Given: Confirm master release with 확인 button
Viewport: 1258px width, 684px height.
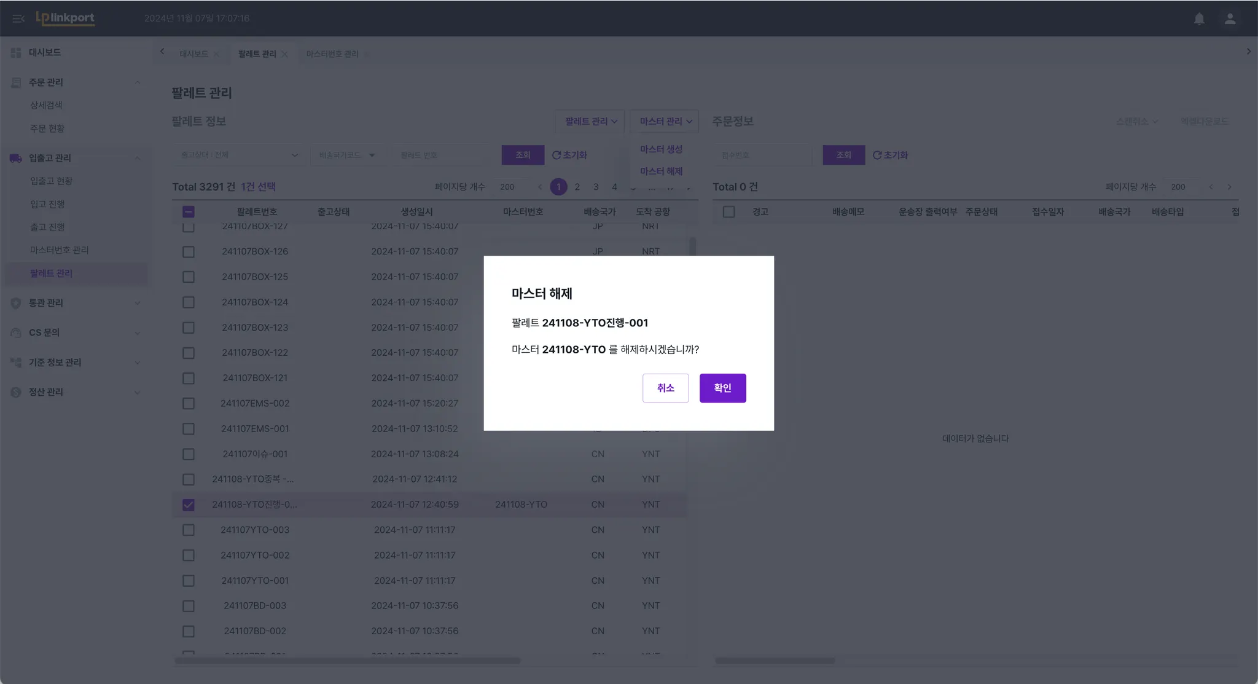Looking at the screenshot, I should [722, 388].
